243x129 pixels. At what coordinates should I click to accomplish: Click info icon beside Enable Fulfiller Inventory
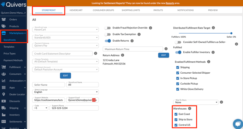[x=213, y=52]
